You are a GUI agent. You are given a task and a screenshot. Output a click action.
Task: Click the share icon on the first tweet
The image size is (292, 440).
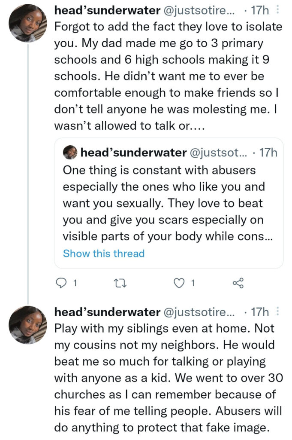[238, 283]
